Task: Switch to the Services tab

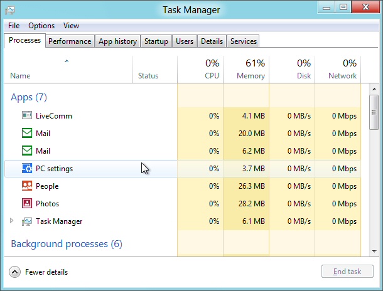Action: [x=243, y=41]
